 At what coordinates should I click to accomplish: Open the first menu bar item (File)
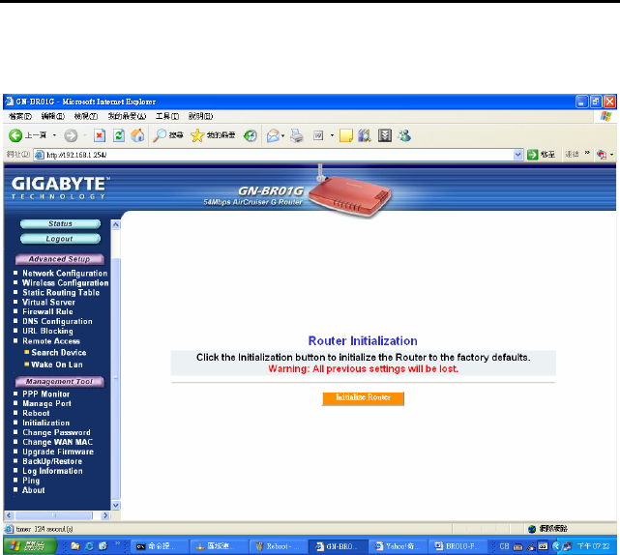tap(20, 116)
